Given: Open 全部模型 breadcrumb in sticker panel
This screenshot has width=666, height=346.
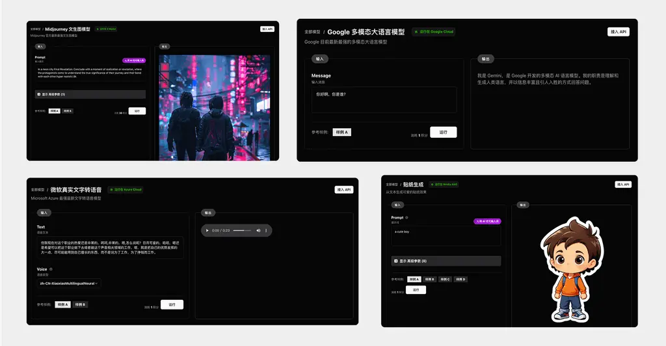Looking at the screenshot, I should tap(392, 185).
